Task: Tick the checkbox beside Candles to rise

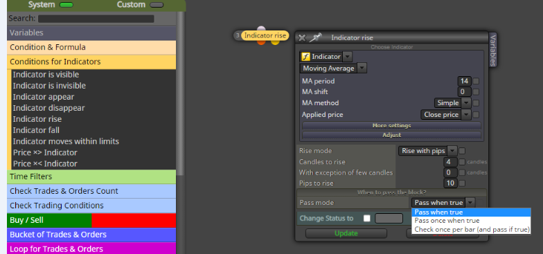Action: pyautogui.click(x=462, y=162)
